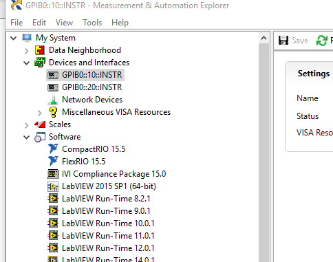Image resolution: width=333 pixels, height=262 pixels.
Task: Expand the Scales node
Action: point(27,125)
